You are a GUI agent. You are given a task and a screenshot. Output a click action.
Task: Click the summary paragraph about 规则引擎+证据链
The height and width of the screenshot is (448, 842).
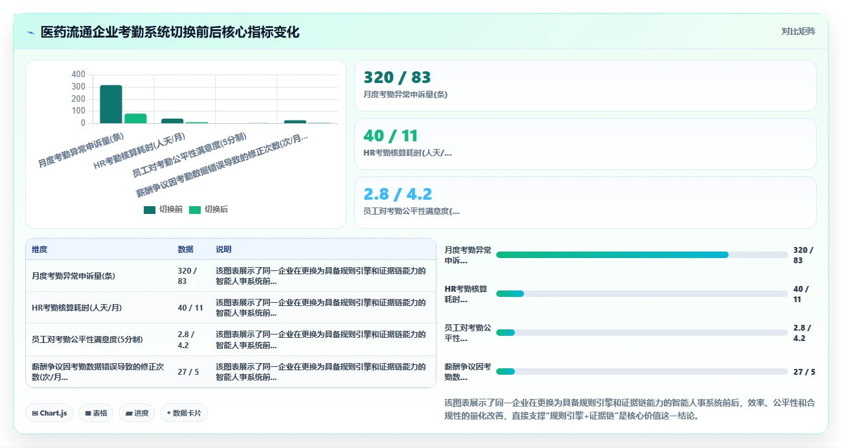tap(630, 409)
